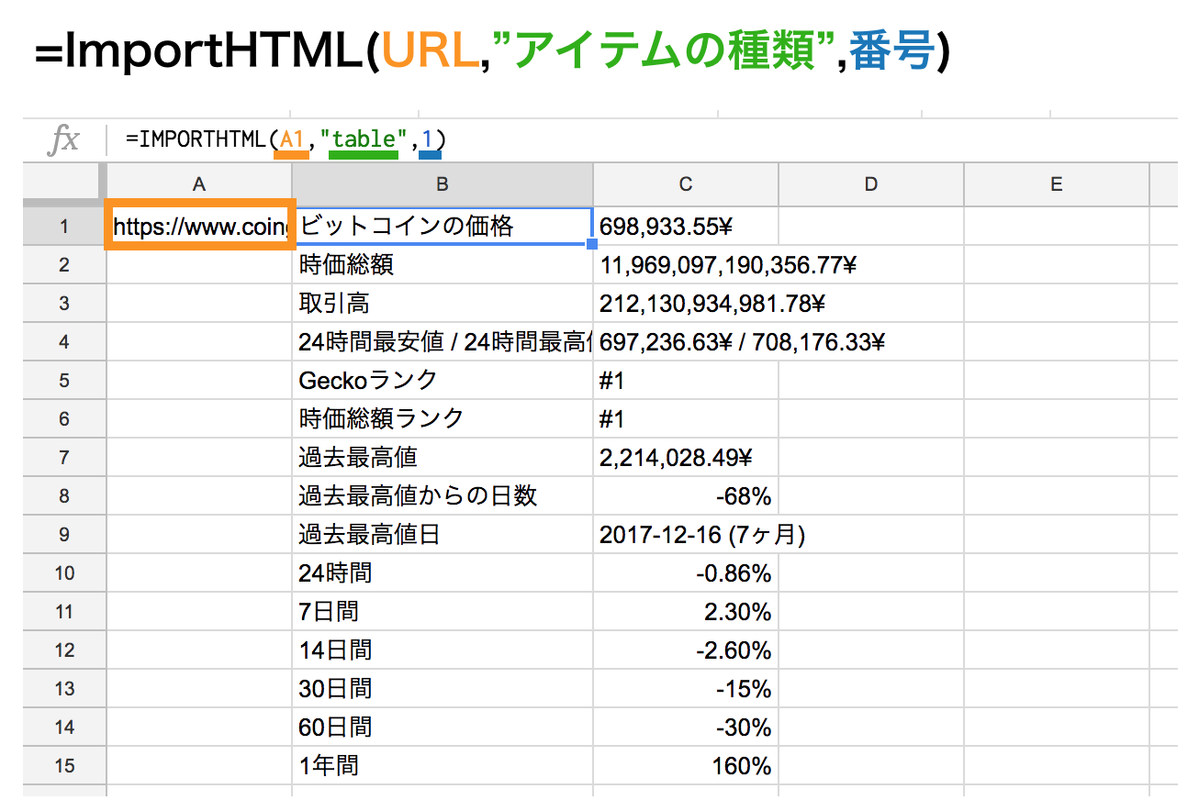This screenshot has width=1199, height=800.
Task: Select the cell showing 698,933.55¥
Action: (x=685, y=225)
